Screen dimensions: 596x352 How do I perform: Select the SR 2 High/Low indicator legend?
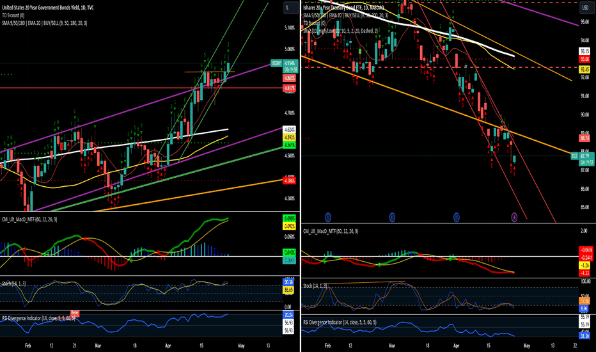[x=341, y=31]
